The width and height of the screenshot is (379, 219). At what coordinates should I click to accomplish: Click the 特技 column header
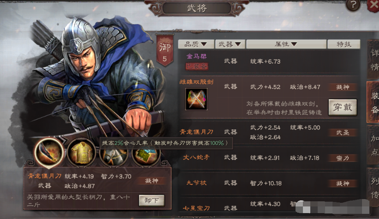tap(344, 44)
